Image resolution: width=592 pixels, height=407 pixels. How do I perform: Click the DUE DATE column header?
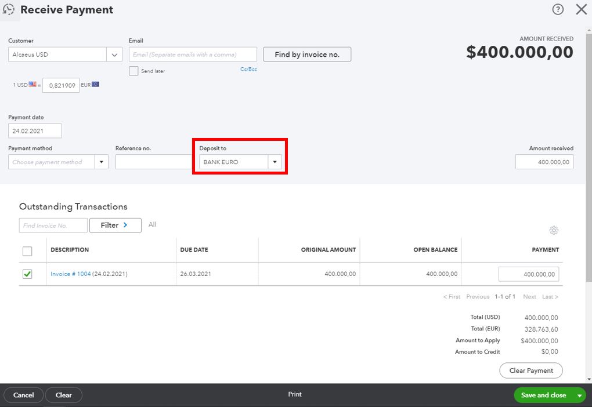[x=194, y=250]
